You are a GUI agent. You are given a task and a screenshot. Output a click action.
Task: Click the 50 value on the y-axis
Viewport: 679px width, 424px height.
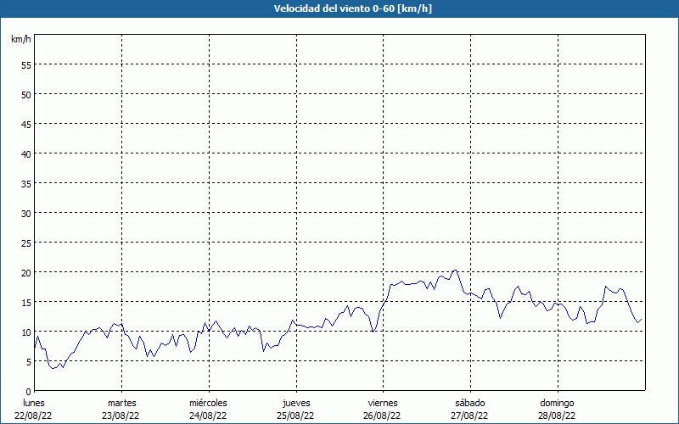point(26,95)
